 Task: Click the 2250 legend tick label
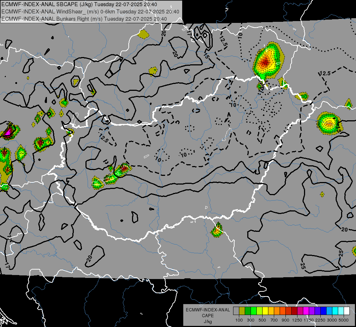321,320
